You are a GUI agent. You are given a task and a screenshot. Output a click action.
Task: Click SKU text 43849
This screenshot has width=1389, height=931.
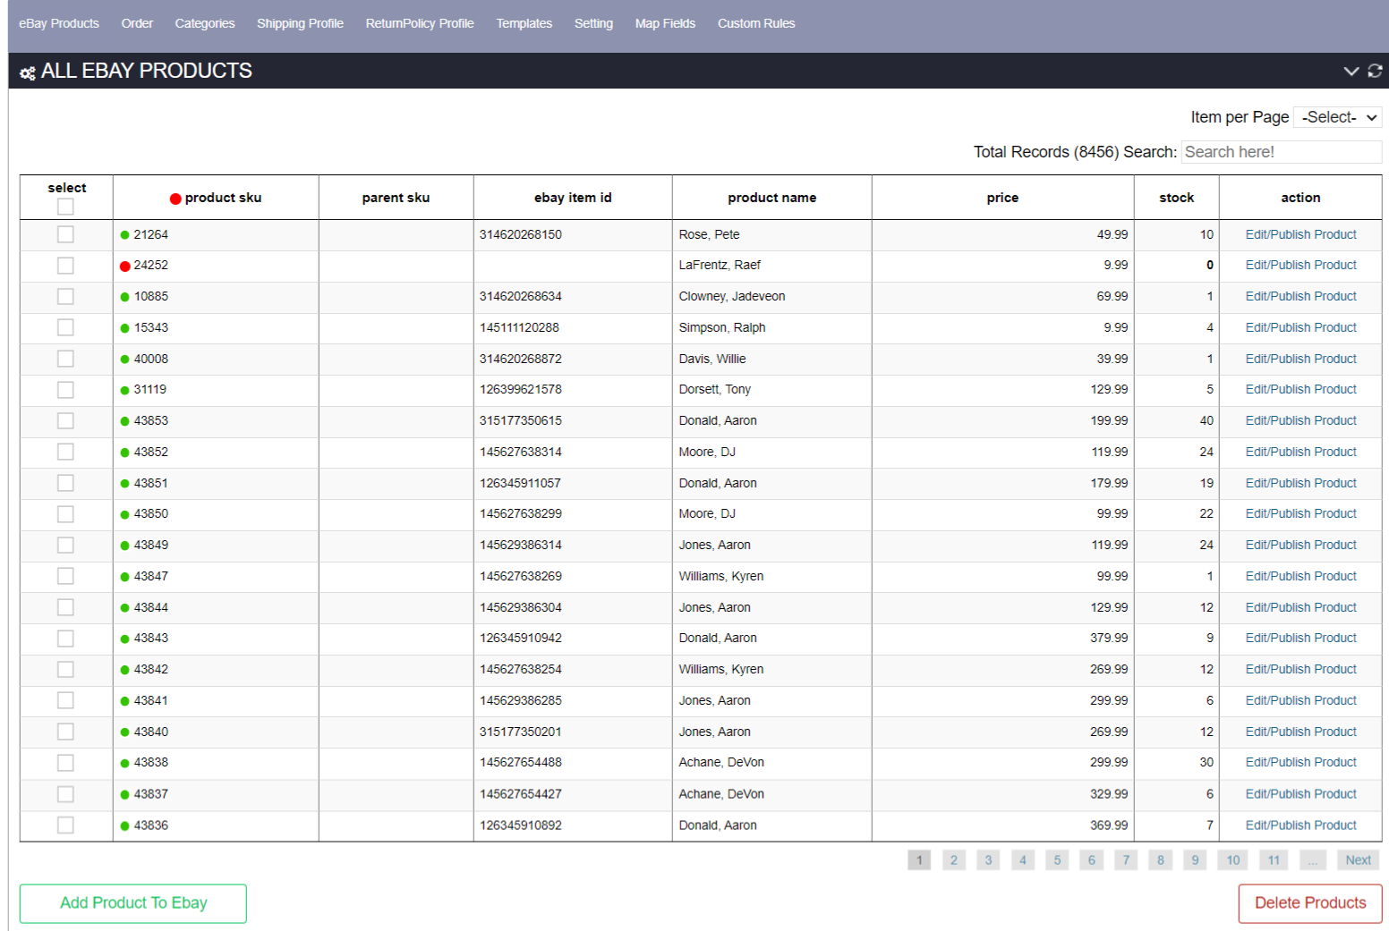[151, 545]
